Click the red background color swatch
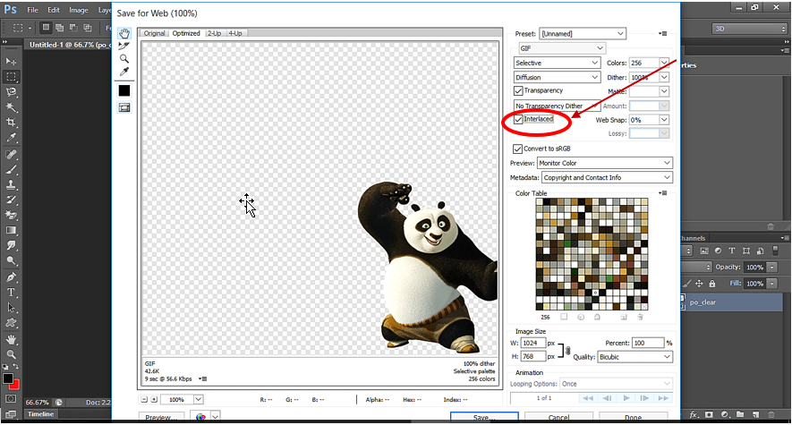792x425 pixels. click(15, 386)
